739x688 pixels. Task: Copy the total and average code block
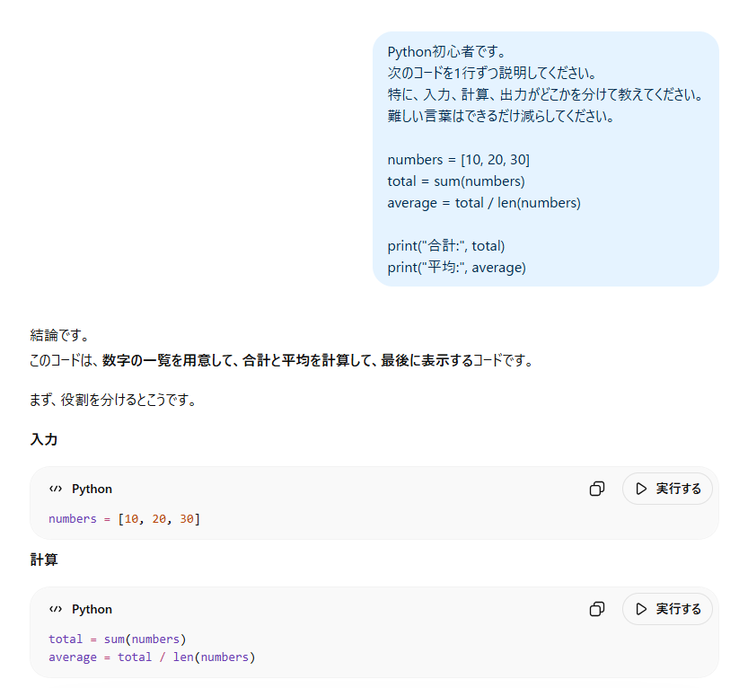click(x=596, y=609)
